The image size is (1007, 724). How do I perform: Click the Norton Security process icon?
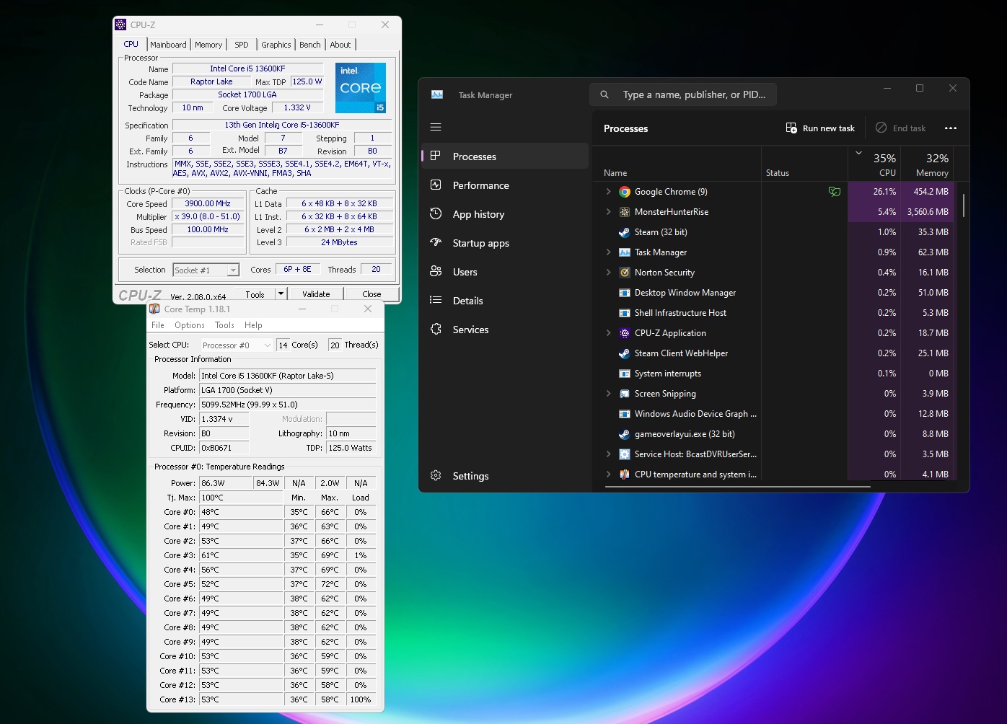[x=625, y=273]
